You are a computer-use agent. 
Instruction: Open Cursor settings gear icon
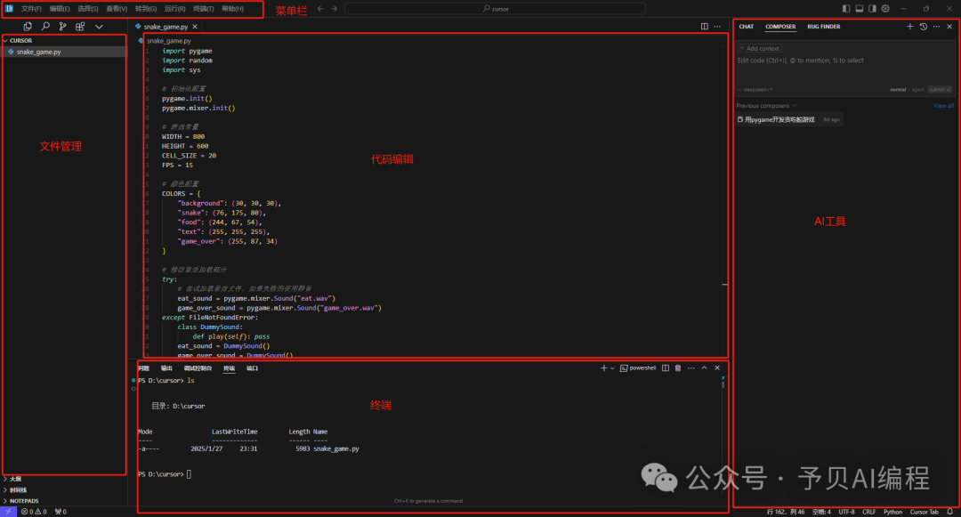click(x=885, y=9)
